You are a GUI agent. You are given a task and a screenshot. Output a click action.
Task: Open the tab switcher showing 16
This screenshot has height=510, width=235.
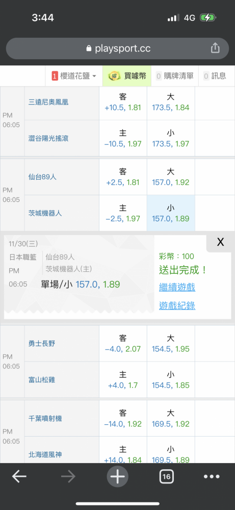(x=166, y=477)
